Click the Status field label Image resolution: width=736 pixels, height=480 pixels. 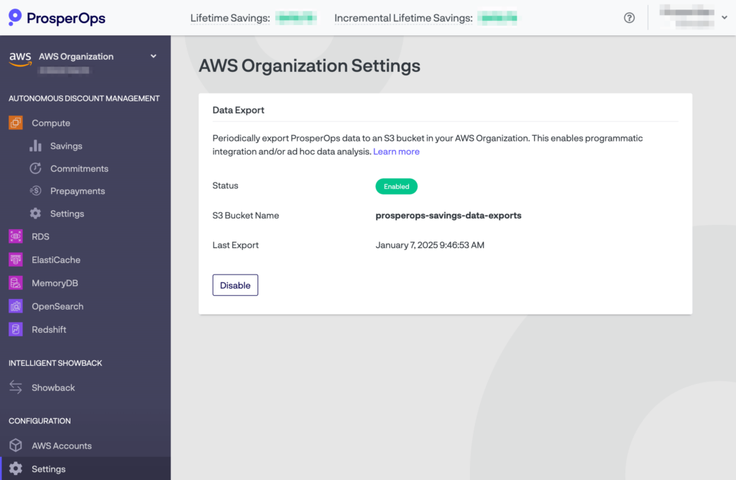(x=225, y=185)
